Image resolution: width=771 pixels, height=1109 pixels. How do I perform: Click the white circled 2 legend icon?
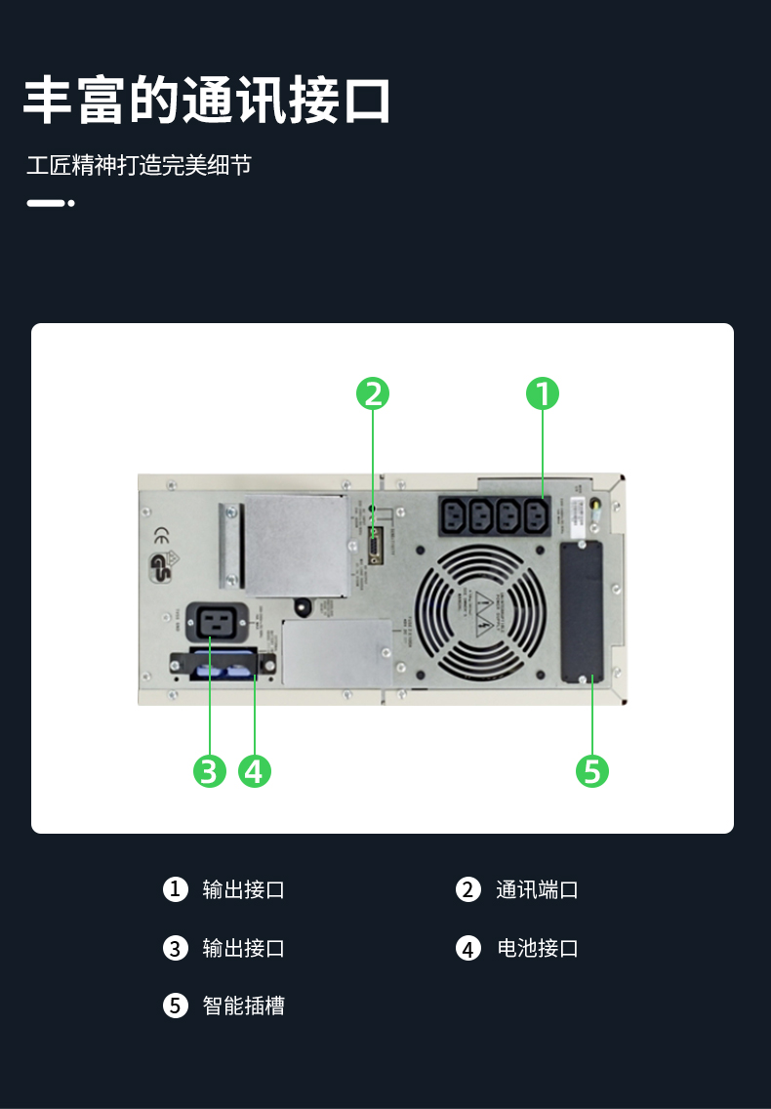click(468, 889)
